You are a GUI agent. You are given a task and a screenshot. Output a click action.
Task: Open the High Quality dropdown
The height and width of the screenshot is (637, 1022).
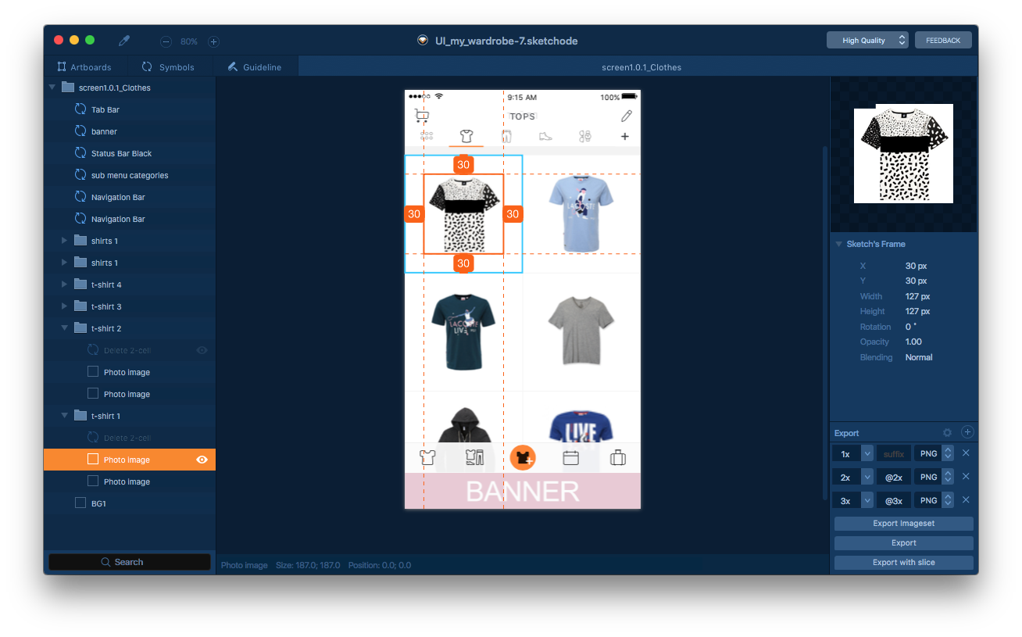tap(867, 41)
